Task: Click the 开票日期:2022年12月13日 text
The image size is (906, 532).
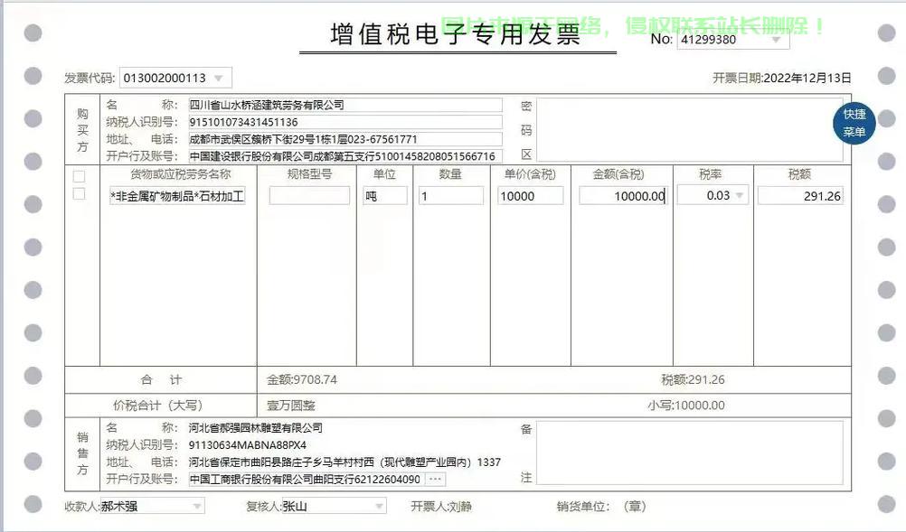Action: 782,78
